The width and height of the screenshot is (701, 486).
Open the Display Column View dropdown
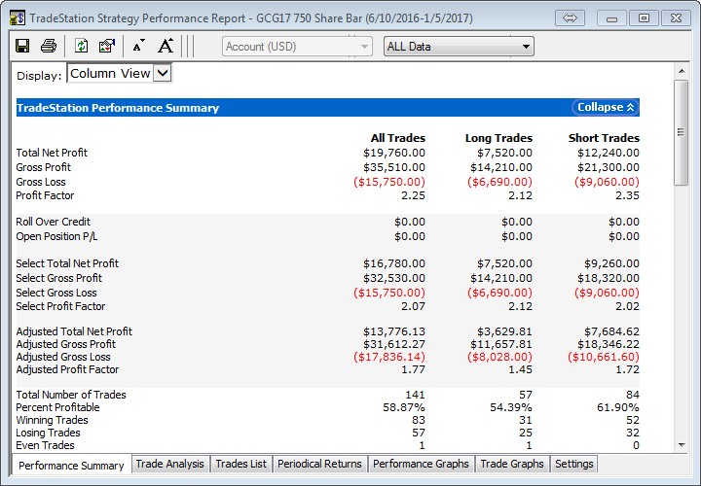pos(120,73)
